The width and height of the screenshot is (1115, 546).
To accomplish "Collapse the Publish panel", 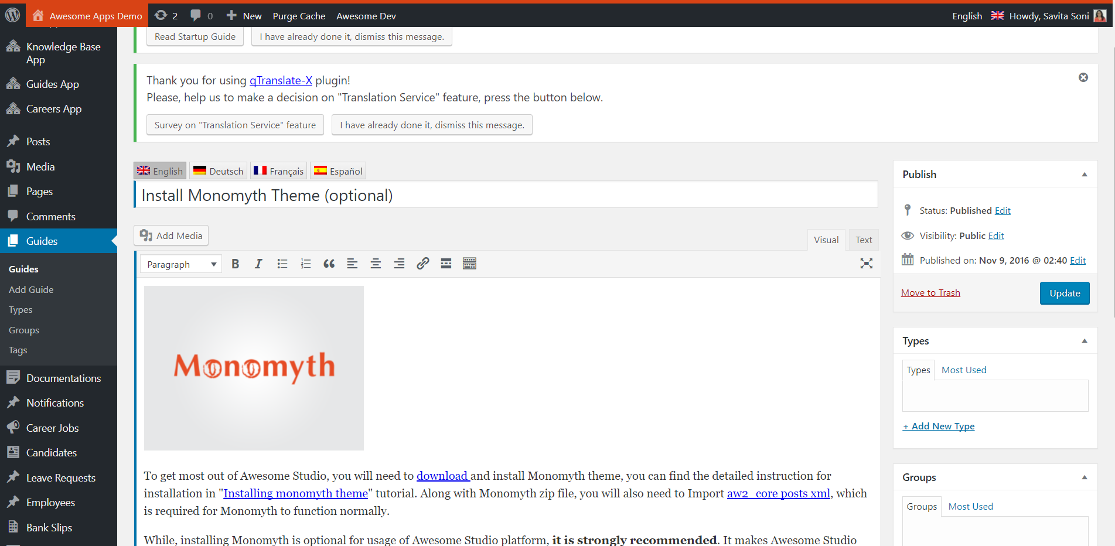I will pyautogui.click(x=1085, y=175).
